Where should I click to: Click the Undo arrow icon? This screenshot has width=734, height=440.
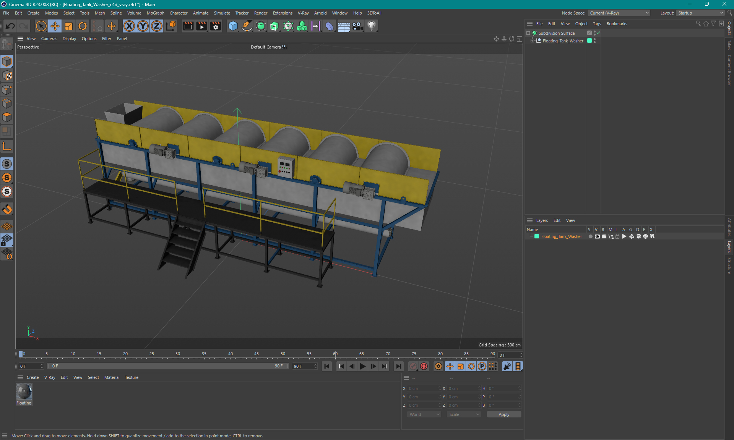click(10, 26)
